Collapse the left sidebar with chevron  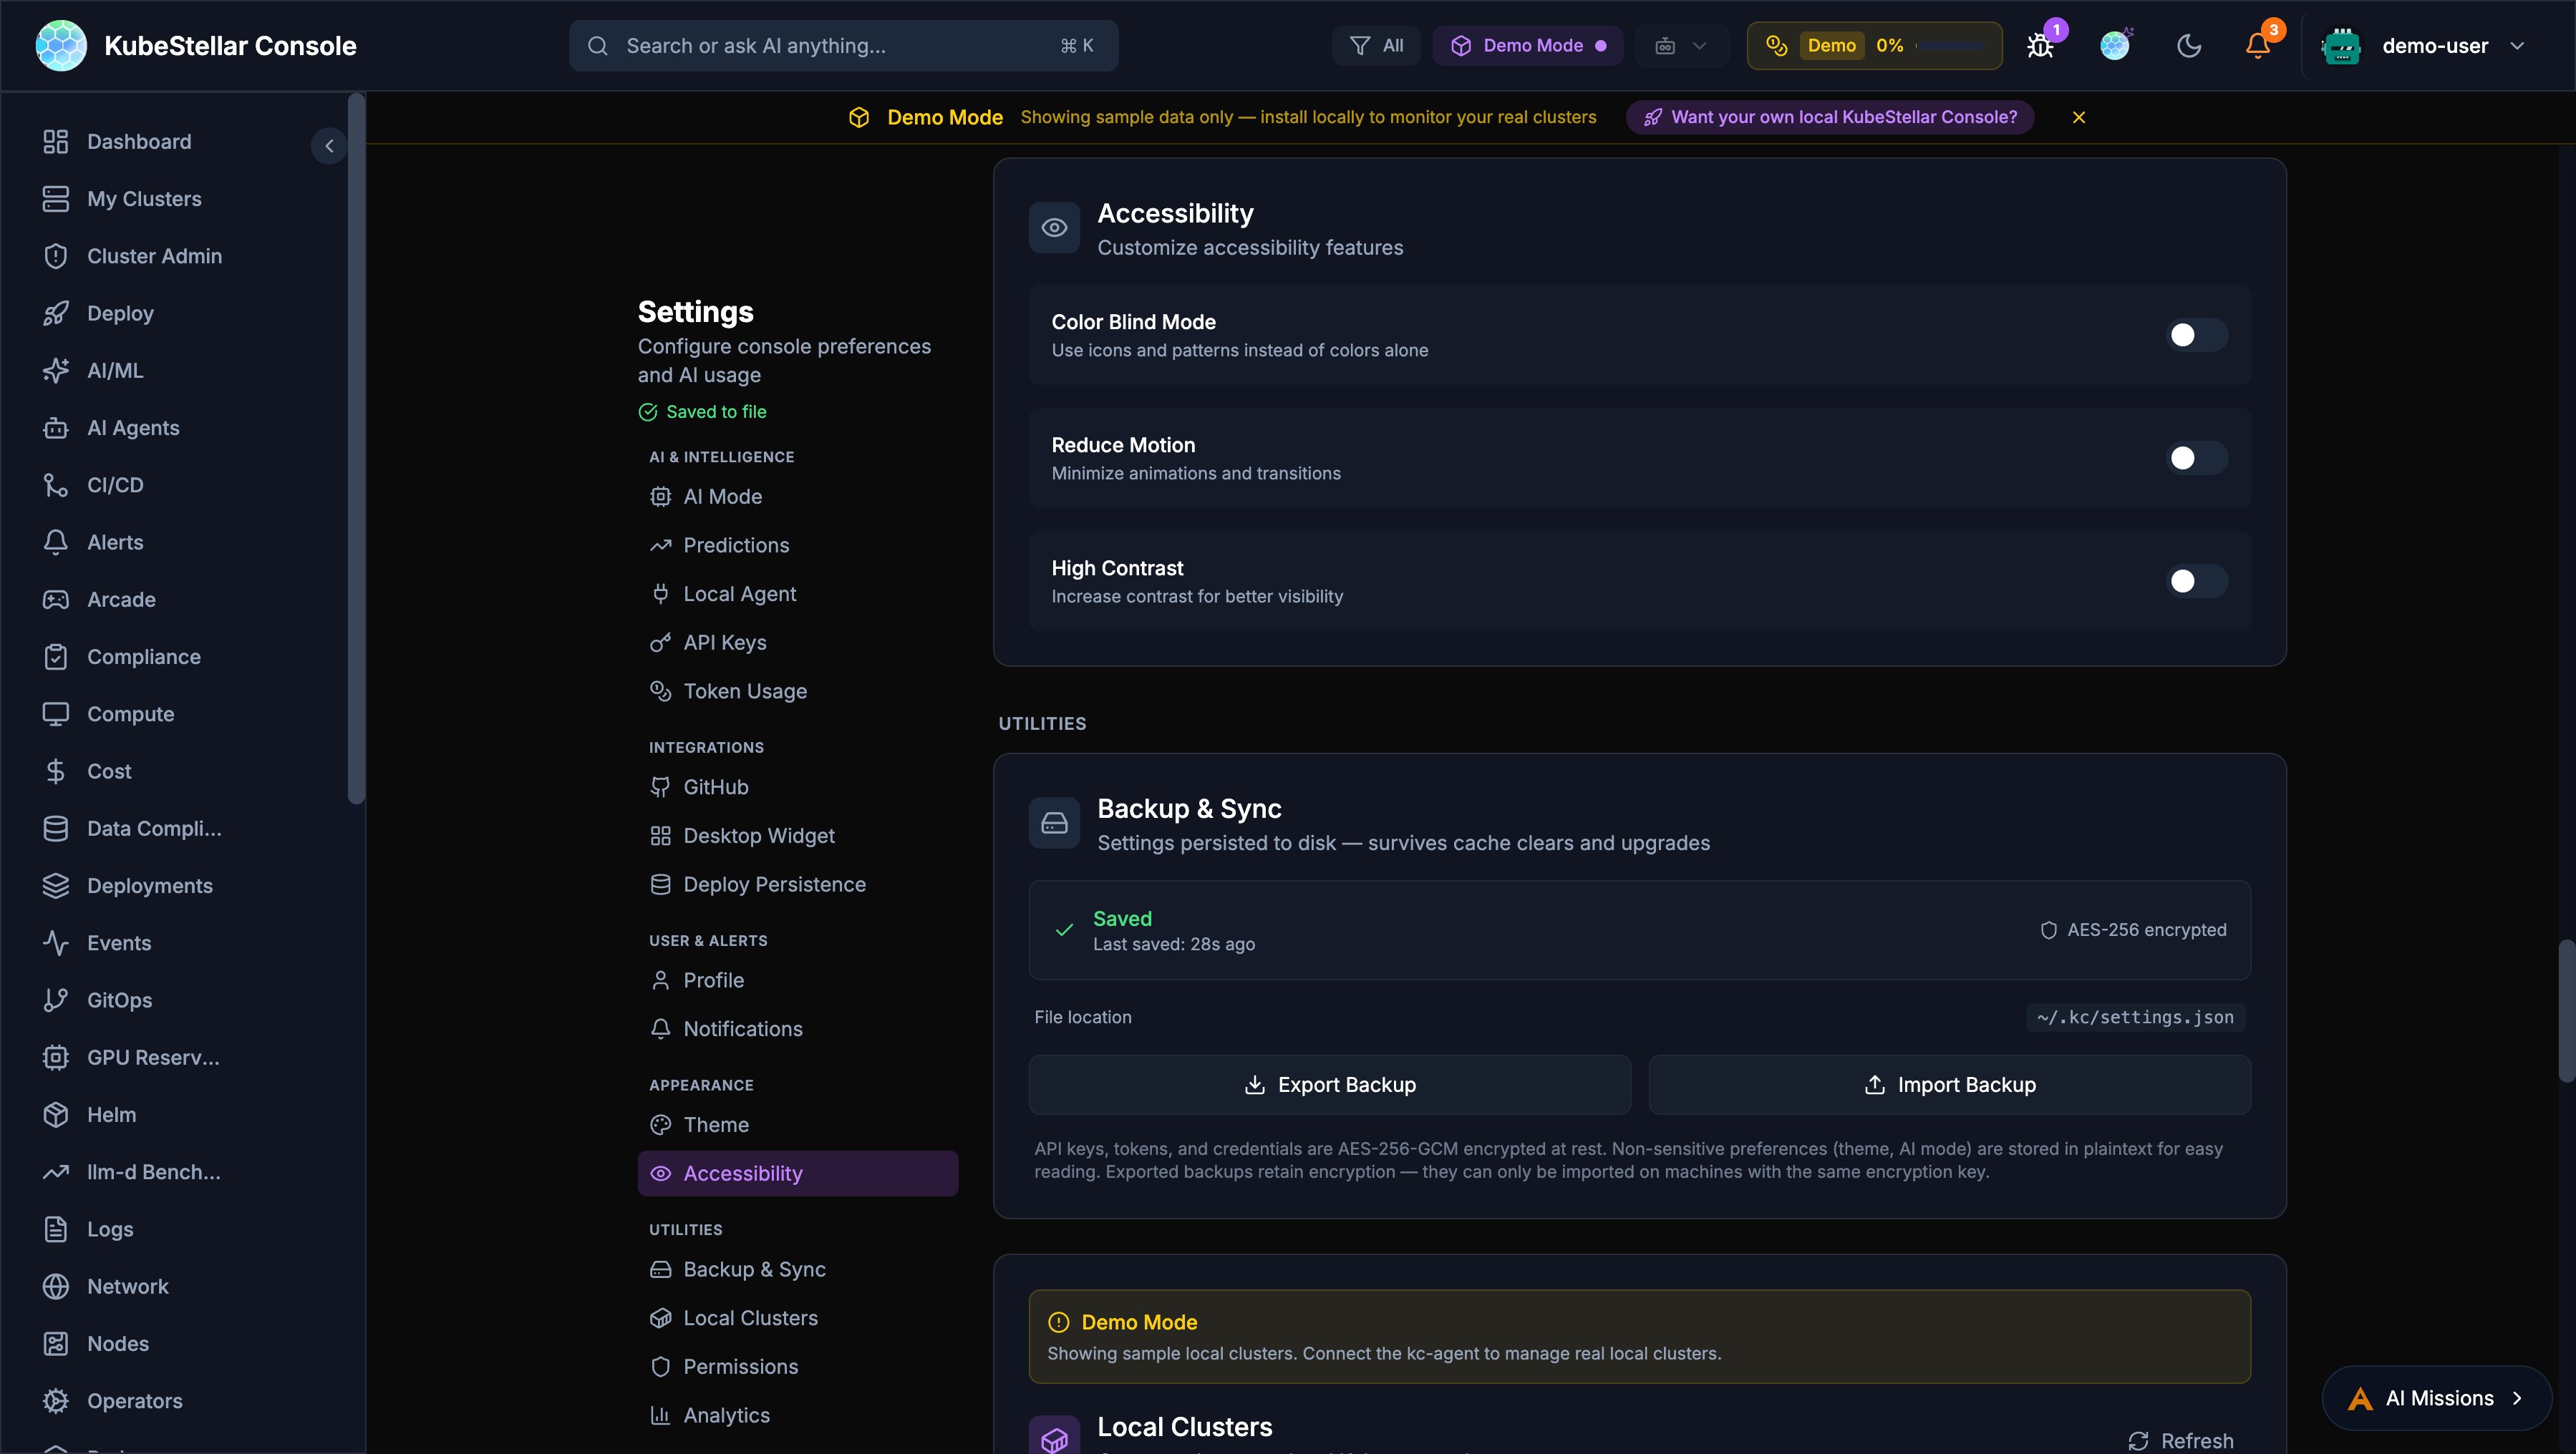coord(329,146)
